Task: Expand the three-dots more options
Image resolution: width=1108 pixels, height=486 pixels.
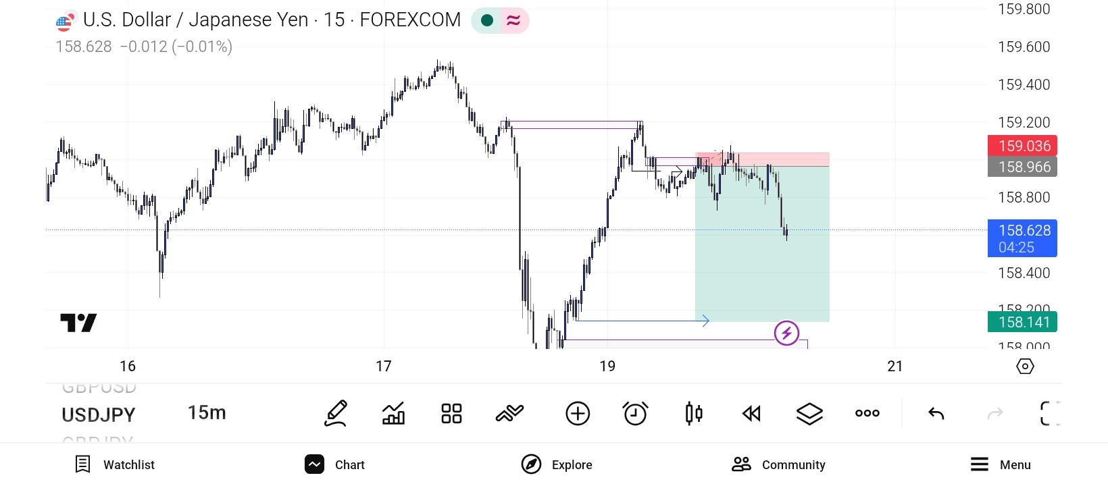Action: pyautogui.click(x=867, y=413)
